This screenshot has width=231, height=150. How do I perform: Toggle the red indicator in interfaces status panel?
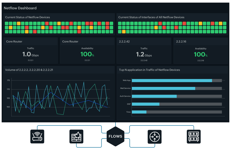(160, 23)
